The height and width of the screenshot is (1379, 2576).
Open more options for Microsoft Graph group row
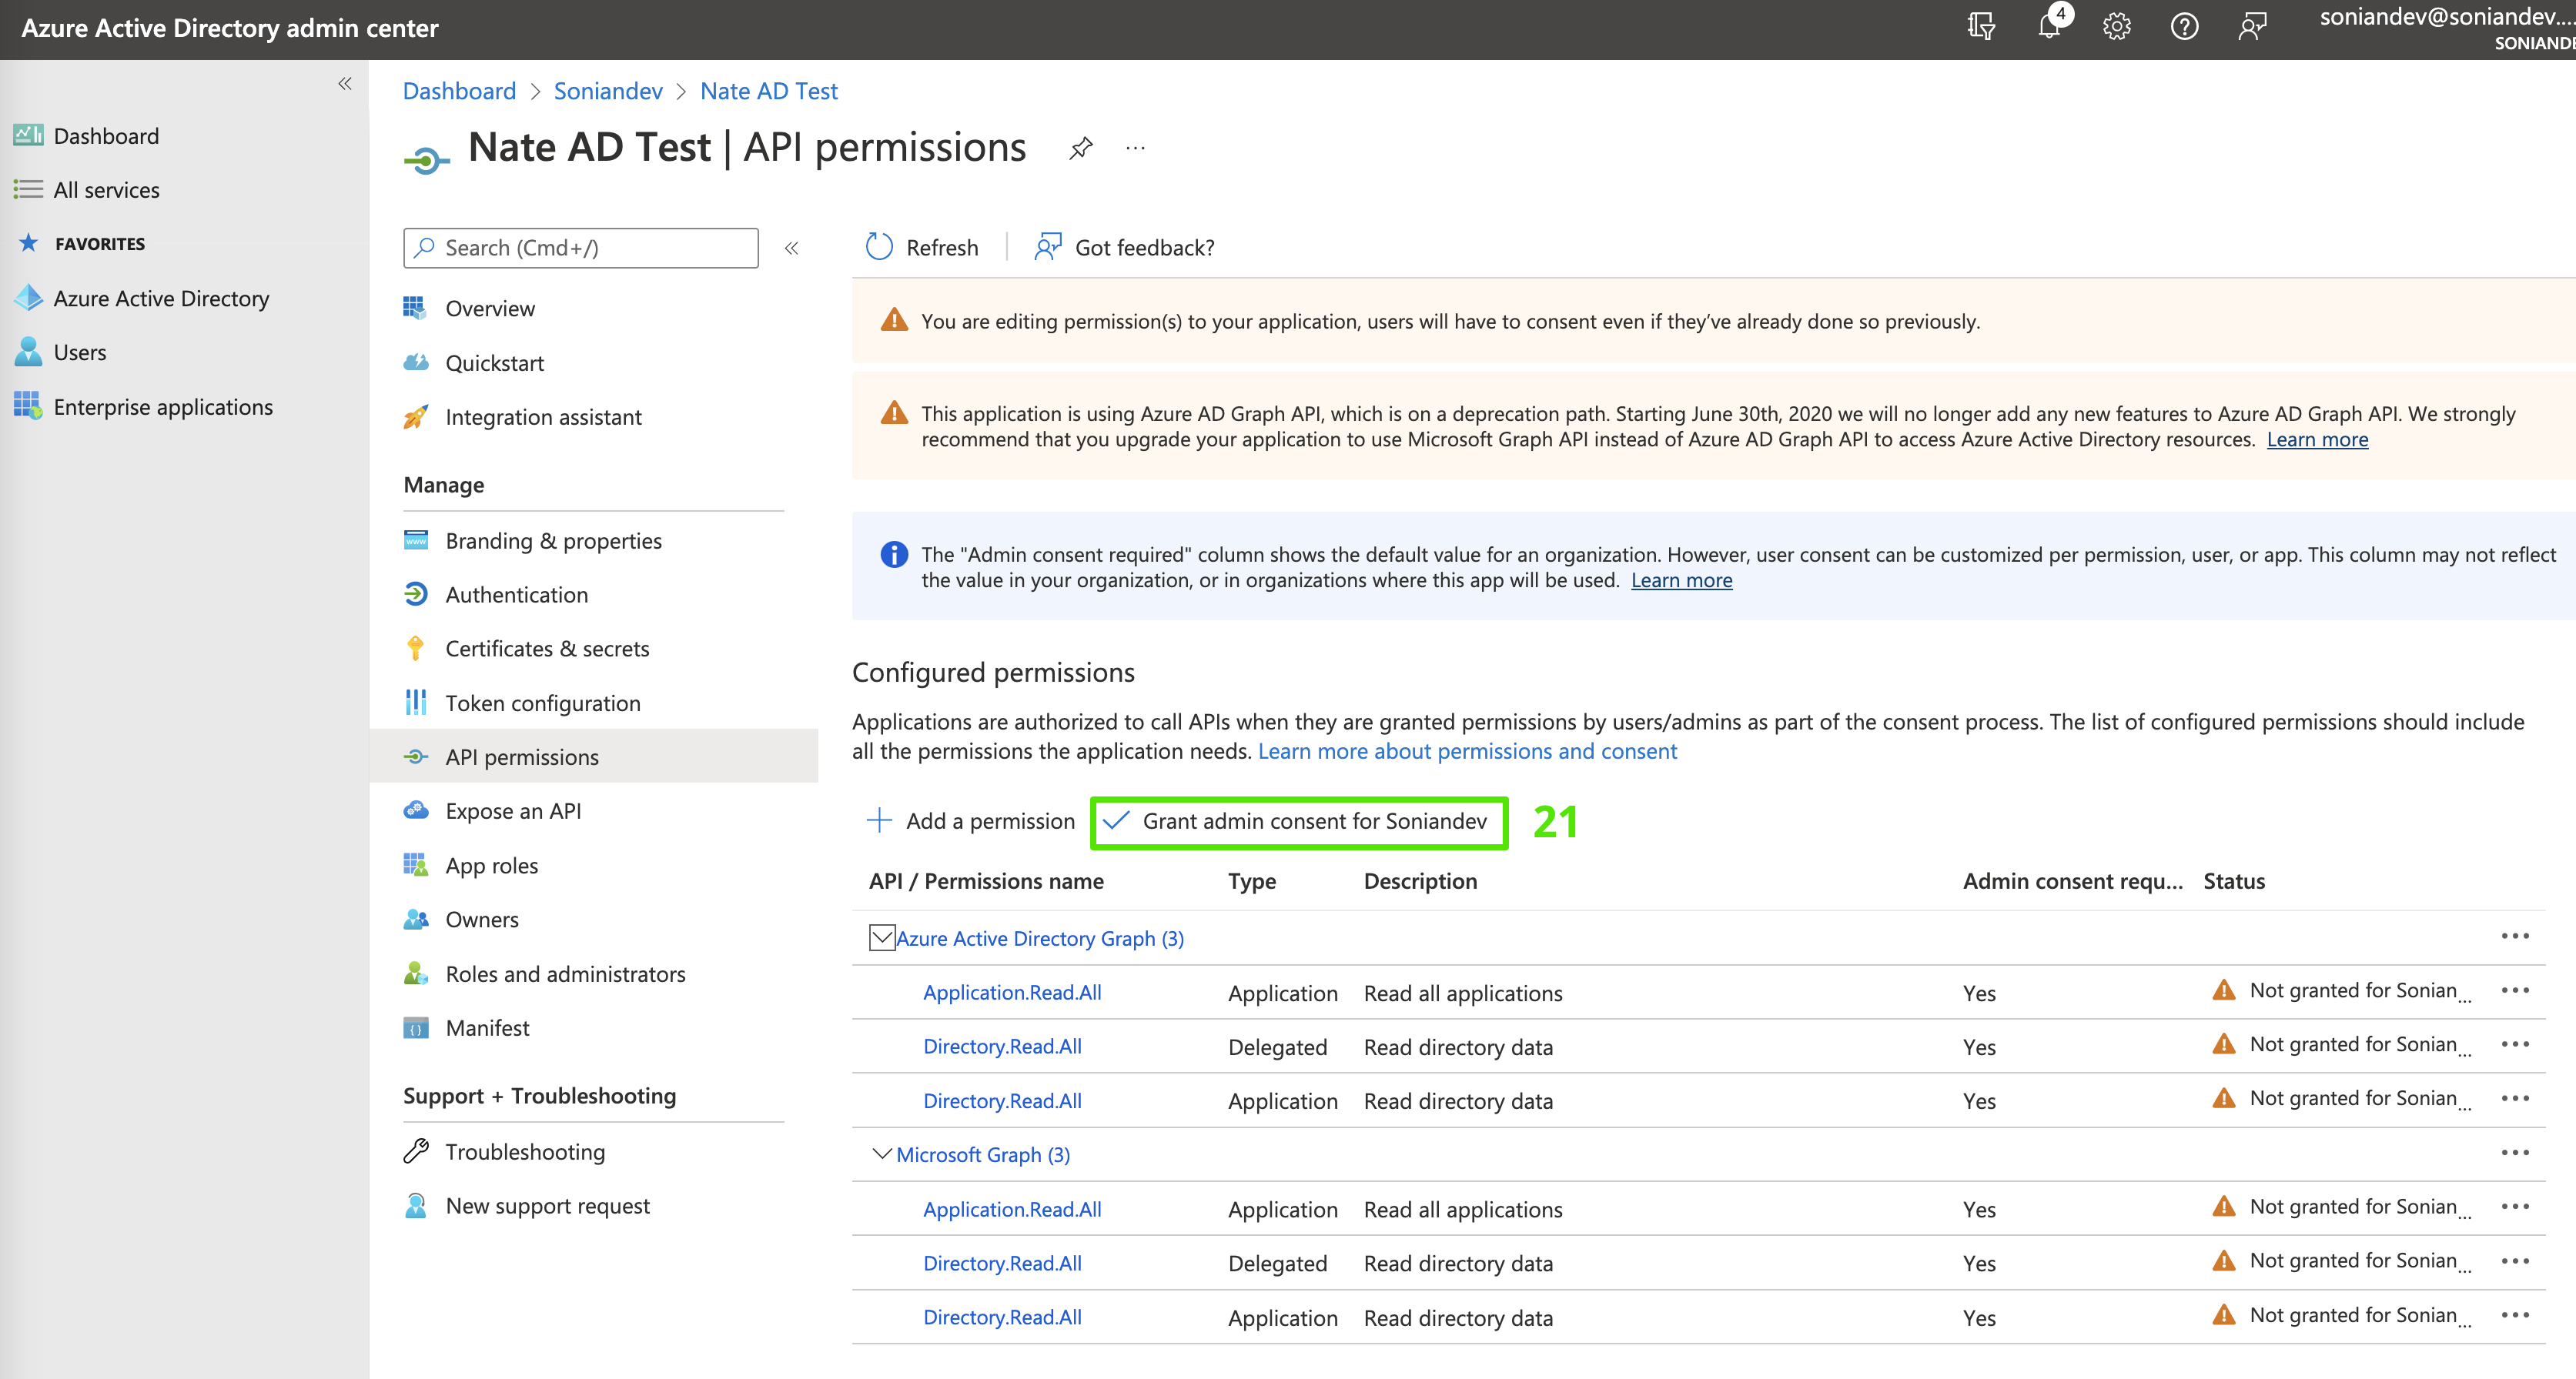2514,1152
